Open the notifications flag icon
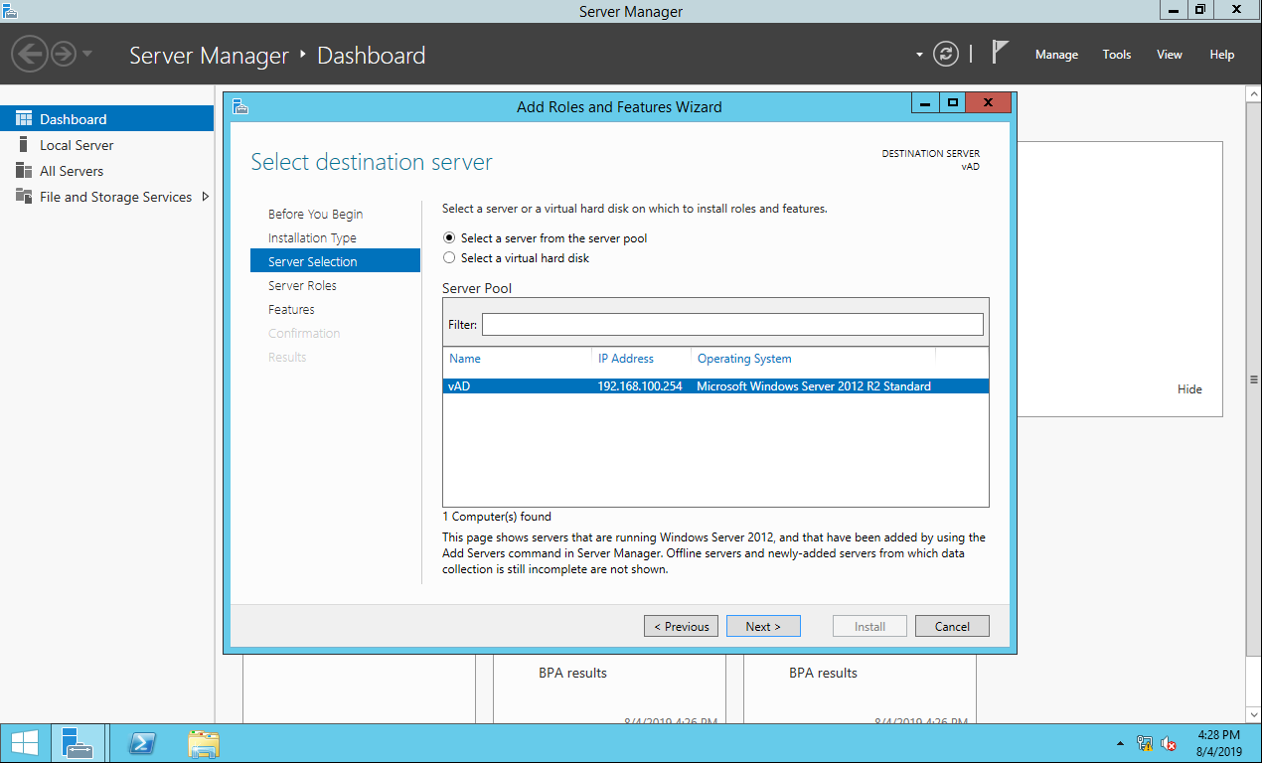This screenshot has width=1262, height=763. (x=1000, y=53)
